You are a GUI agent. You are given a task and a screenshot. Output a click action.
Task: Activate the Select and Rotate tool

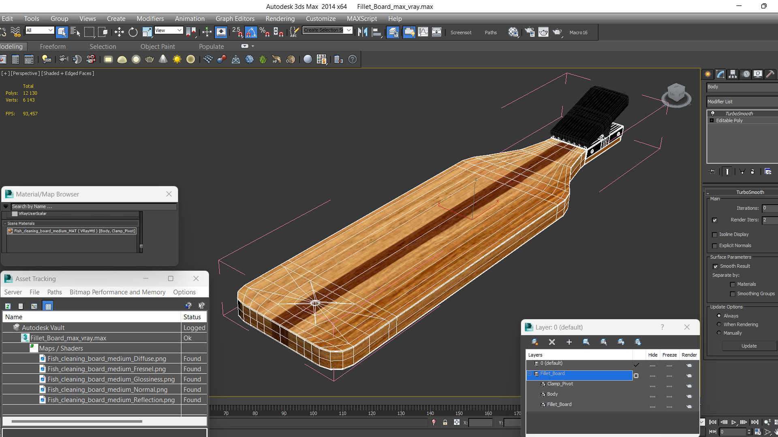(133, 32)
